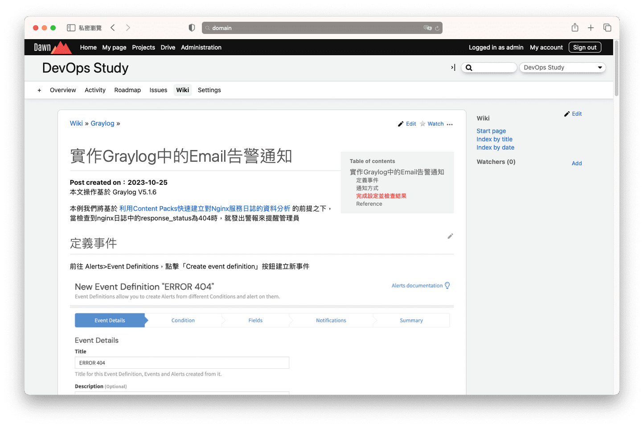Click the ERROR 404 title field
The width and height of the screenshot is (644, 427).
pyautogui.click(x=182, y=363)
